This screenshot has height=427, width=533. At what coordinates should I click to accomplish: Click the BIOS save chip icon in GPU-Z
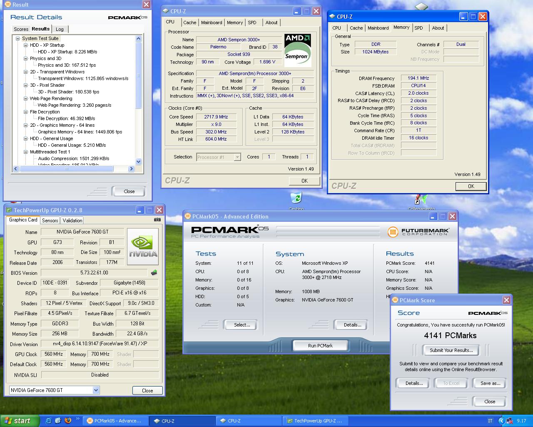(154, 273)
